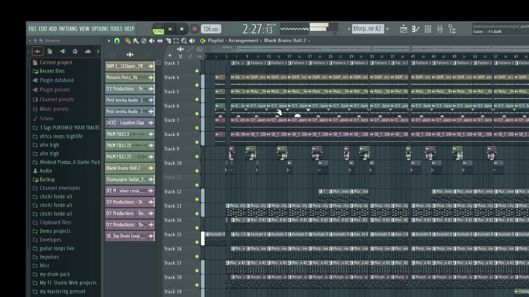Switch to the browser's cloud tab icon
The width and height of the screenshot is (529, 297).
(x=88, y=51)
